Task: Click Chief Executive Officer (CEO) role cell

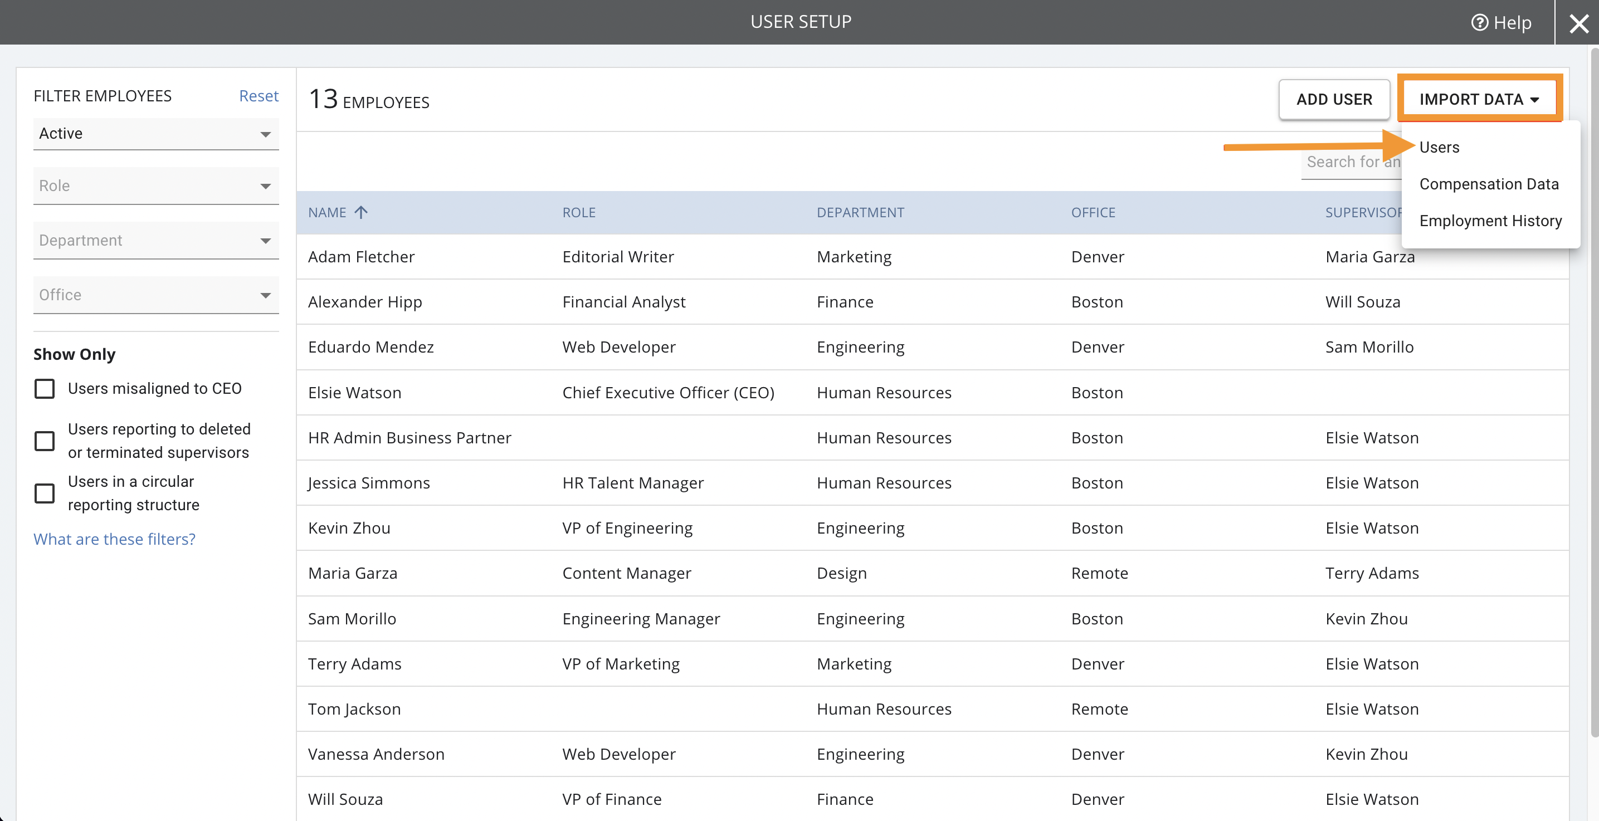Action: [x=668, y=392]
